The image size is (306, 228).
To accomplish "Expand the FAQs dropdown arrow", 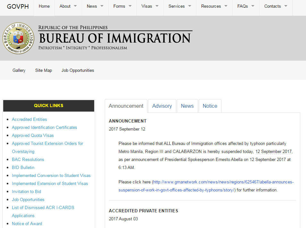I will [x=253, y=6].
